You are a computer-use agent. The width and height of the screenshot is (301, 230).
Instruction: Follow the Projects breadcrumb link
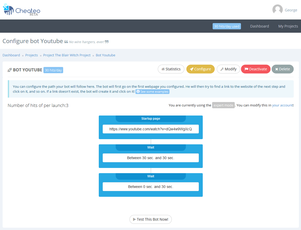coord(31,55)
